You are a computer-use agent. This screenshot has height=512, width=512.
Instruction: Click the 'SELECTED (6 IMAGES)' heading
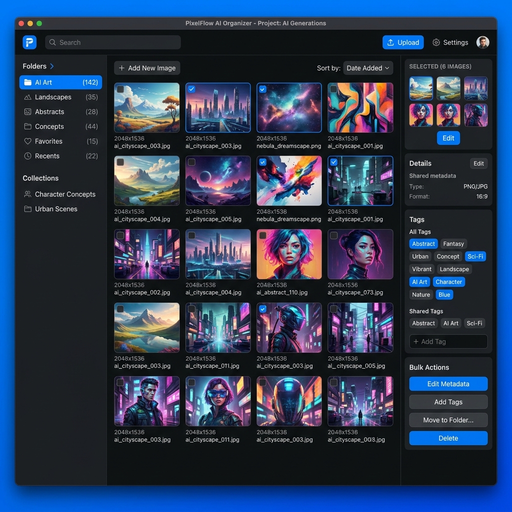click(x=440, y=66)
